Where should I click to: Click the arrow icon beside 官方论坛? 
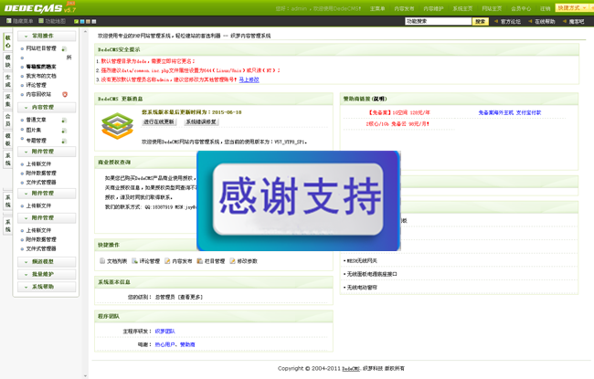click(496, 22)
